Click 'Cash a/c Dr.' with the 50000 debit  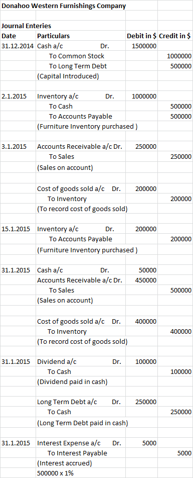tap(73, 270)
